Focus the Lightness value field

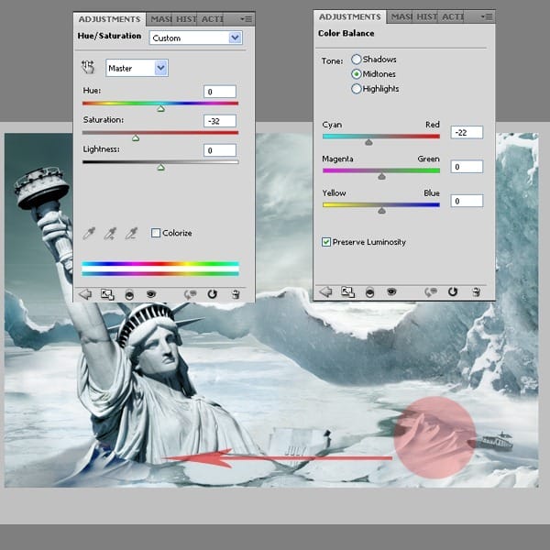(x=220, y=150)
